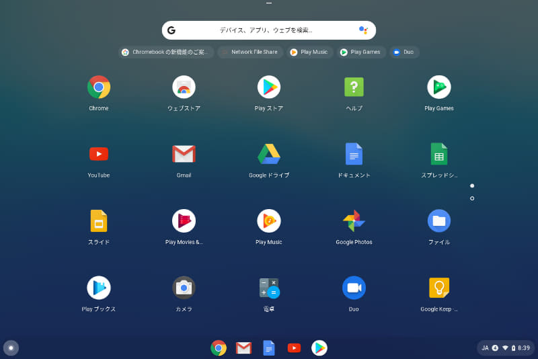The height and width of the screenshot is (359, 538).
Task: Click the Wi-Fi icon in status tray
Action: point(505,348)
